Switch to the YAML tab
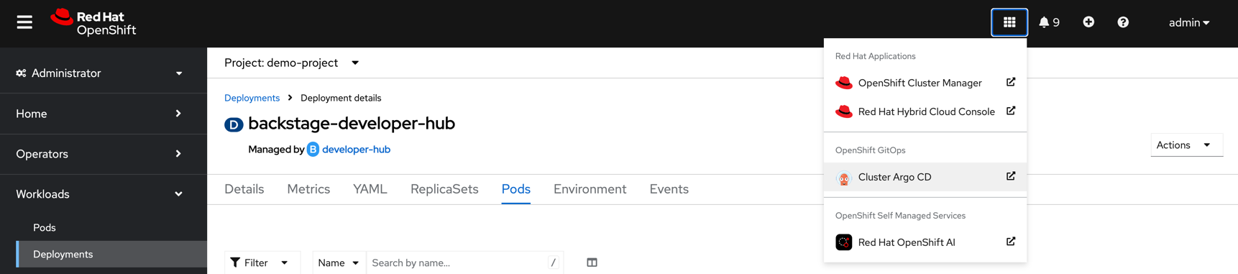Image resolution: width=1238 pixels, height=274 pixels. (x=370, y=189)
